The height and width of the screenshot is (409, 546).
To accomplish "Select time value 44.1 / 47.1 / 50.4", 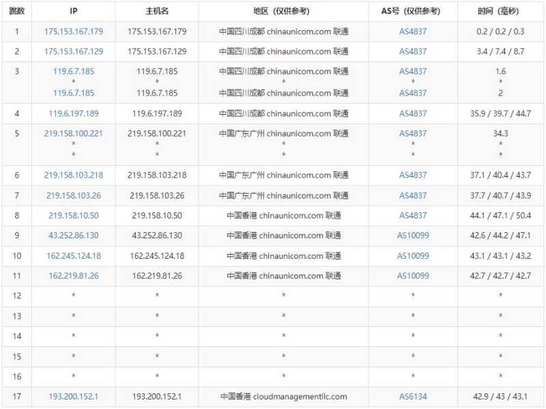I will click(x=500, y=215).
